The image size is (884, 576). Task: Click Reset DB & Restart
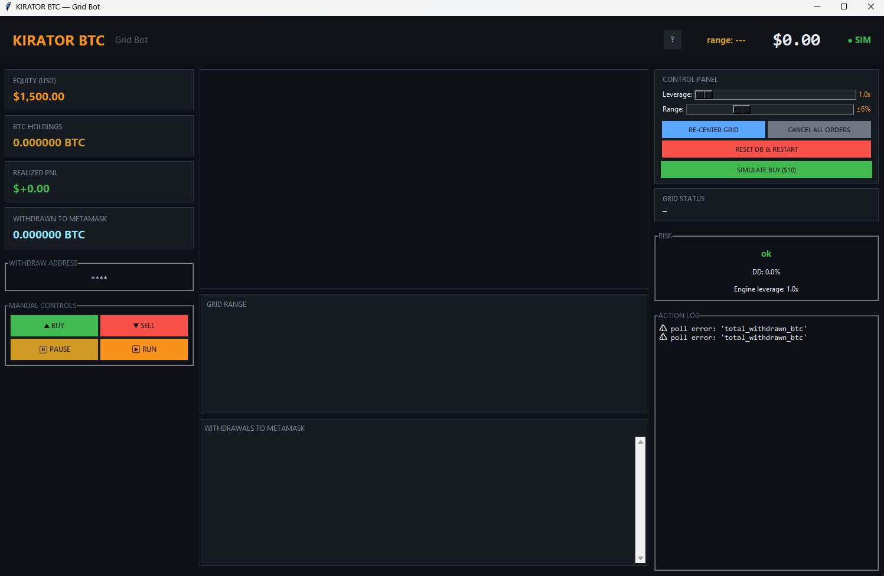coord(766,149)
